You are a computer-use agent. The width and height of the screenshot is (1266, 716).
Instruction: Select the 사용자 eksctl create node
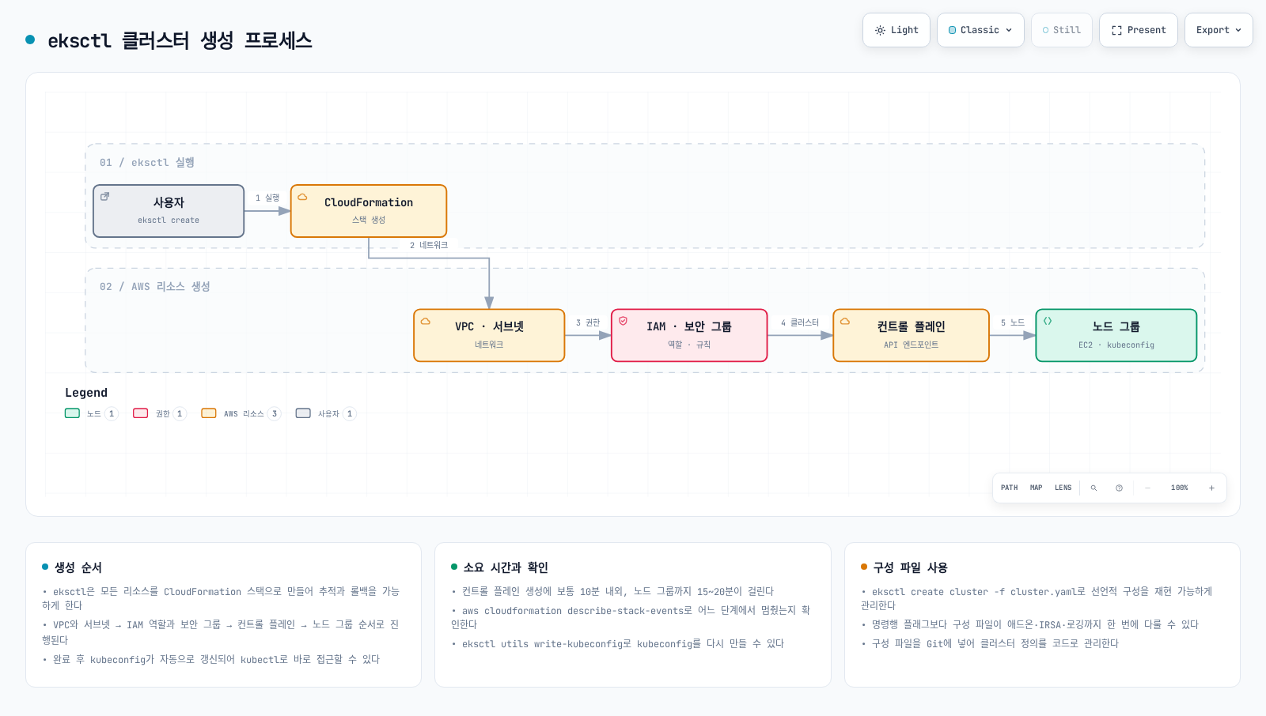click(169, 211)
